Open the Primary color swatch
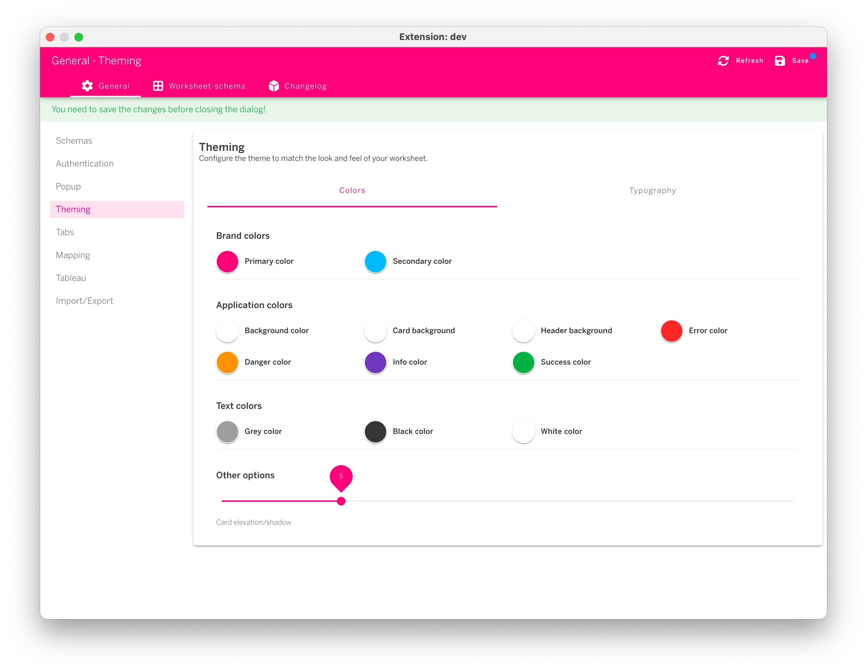The height and width of the screenshot is (672, 867). click(x=227, y=262)
